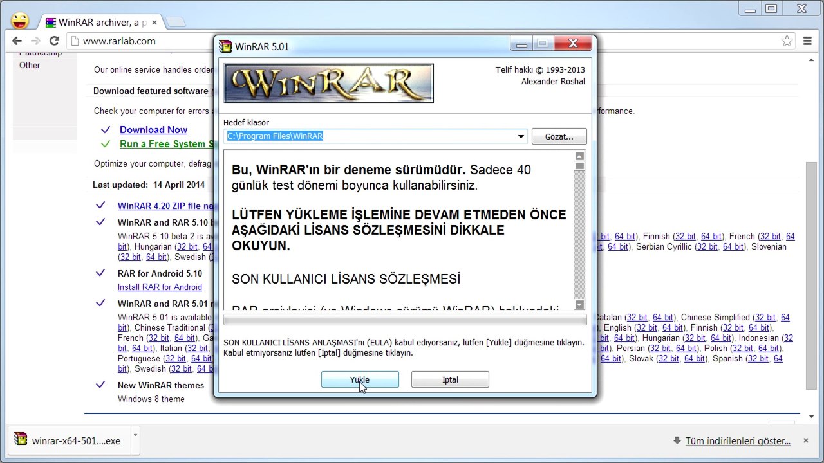Download Slovak 32 bit version
Viewport: 824px width, 463px height.
tap(668, 359)
